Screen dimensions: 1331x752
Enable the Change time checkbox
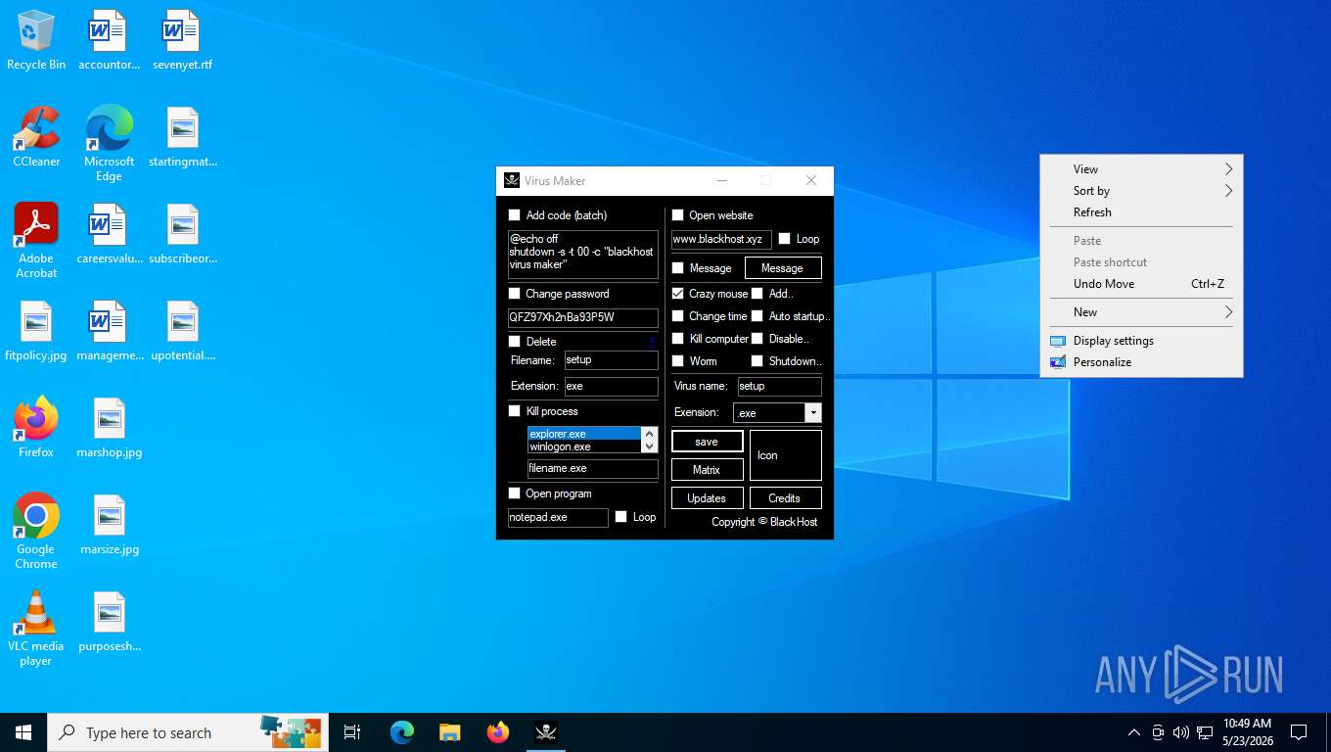pyautogui.click(x=678, y=316)
